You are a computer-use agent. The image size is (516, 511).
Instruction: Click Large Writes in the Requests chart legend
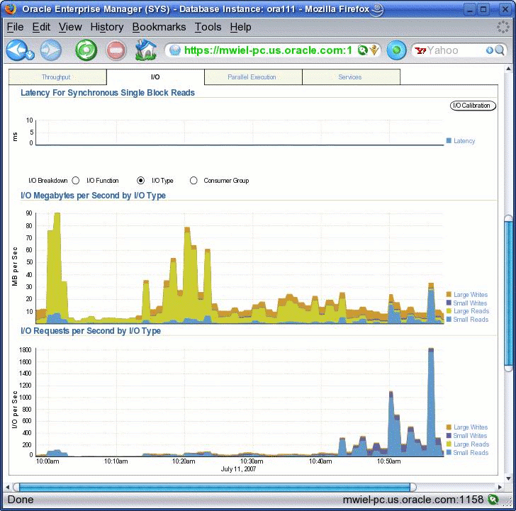(x=471, y=427)
